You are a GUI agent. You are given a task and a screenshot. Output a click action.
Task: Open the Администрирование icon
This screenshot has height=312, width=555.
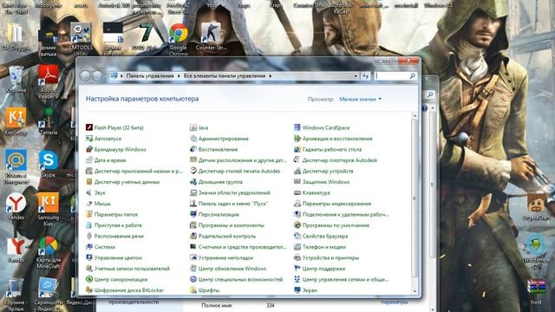coord(193,139)
